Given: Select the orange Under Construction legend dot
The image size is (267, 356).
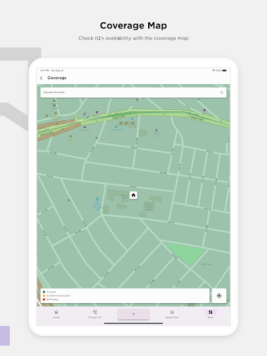Looking at the screenshot, I should (x=44, y=296).
